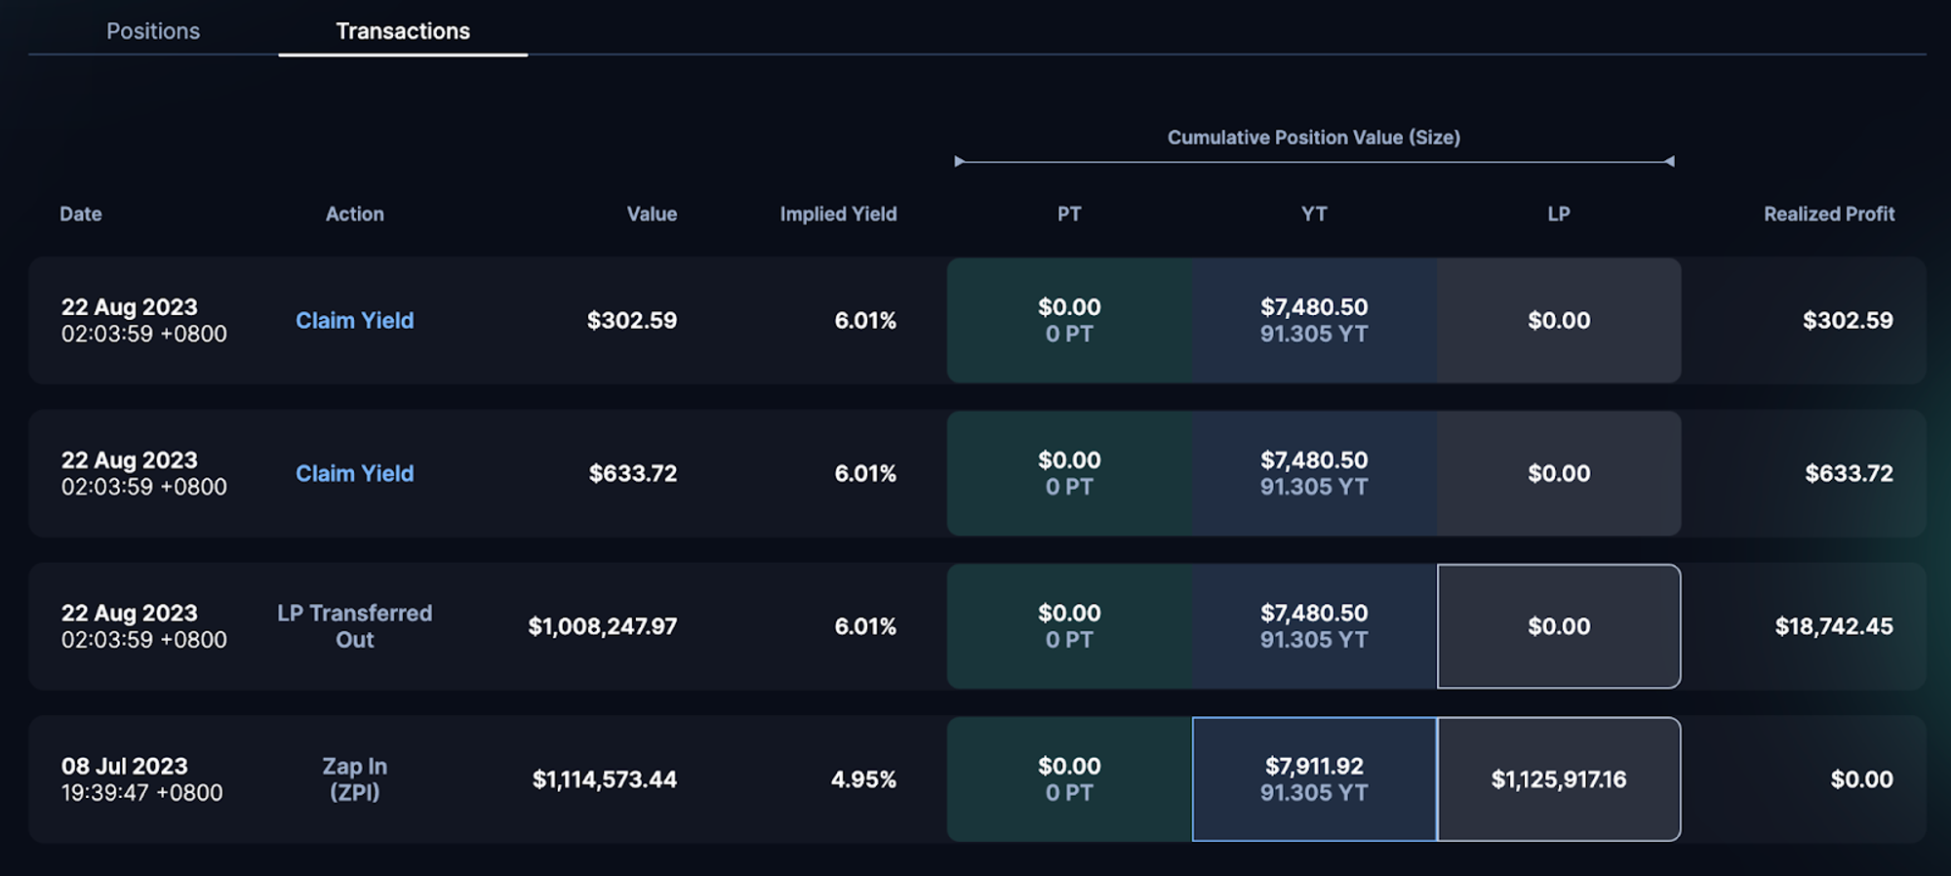Click the $1,008,247.97 transaction value
Viewport: 1951px width, 876px height.
pos(602,626)
